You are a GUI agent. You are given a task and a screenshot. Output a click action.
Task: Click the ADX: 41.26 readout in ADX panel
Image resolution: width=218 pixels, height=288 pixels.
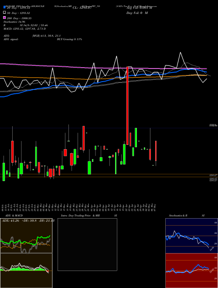click(x=10, y=221)
